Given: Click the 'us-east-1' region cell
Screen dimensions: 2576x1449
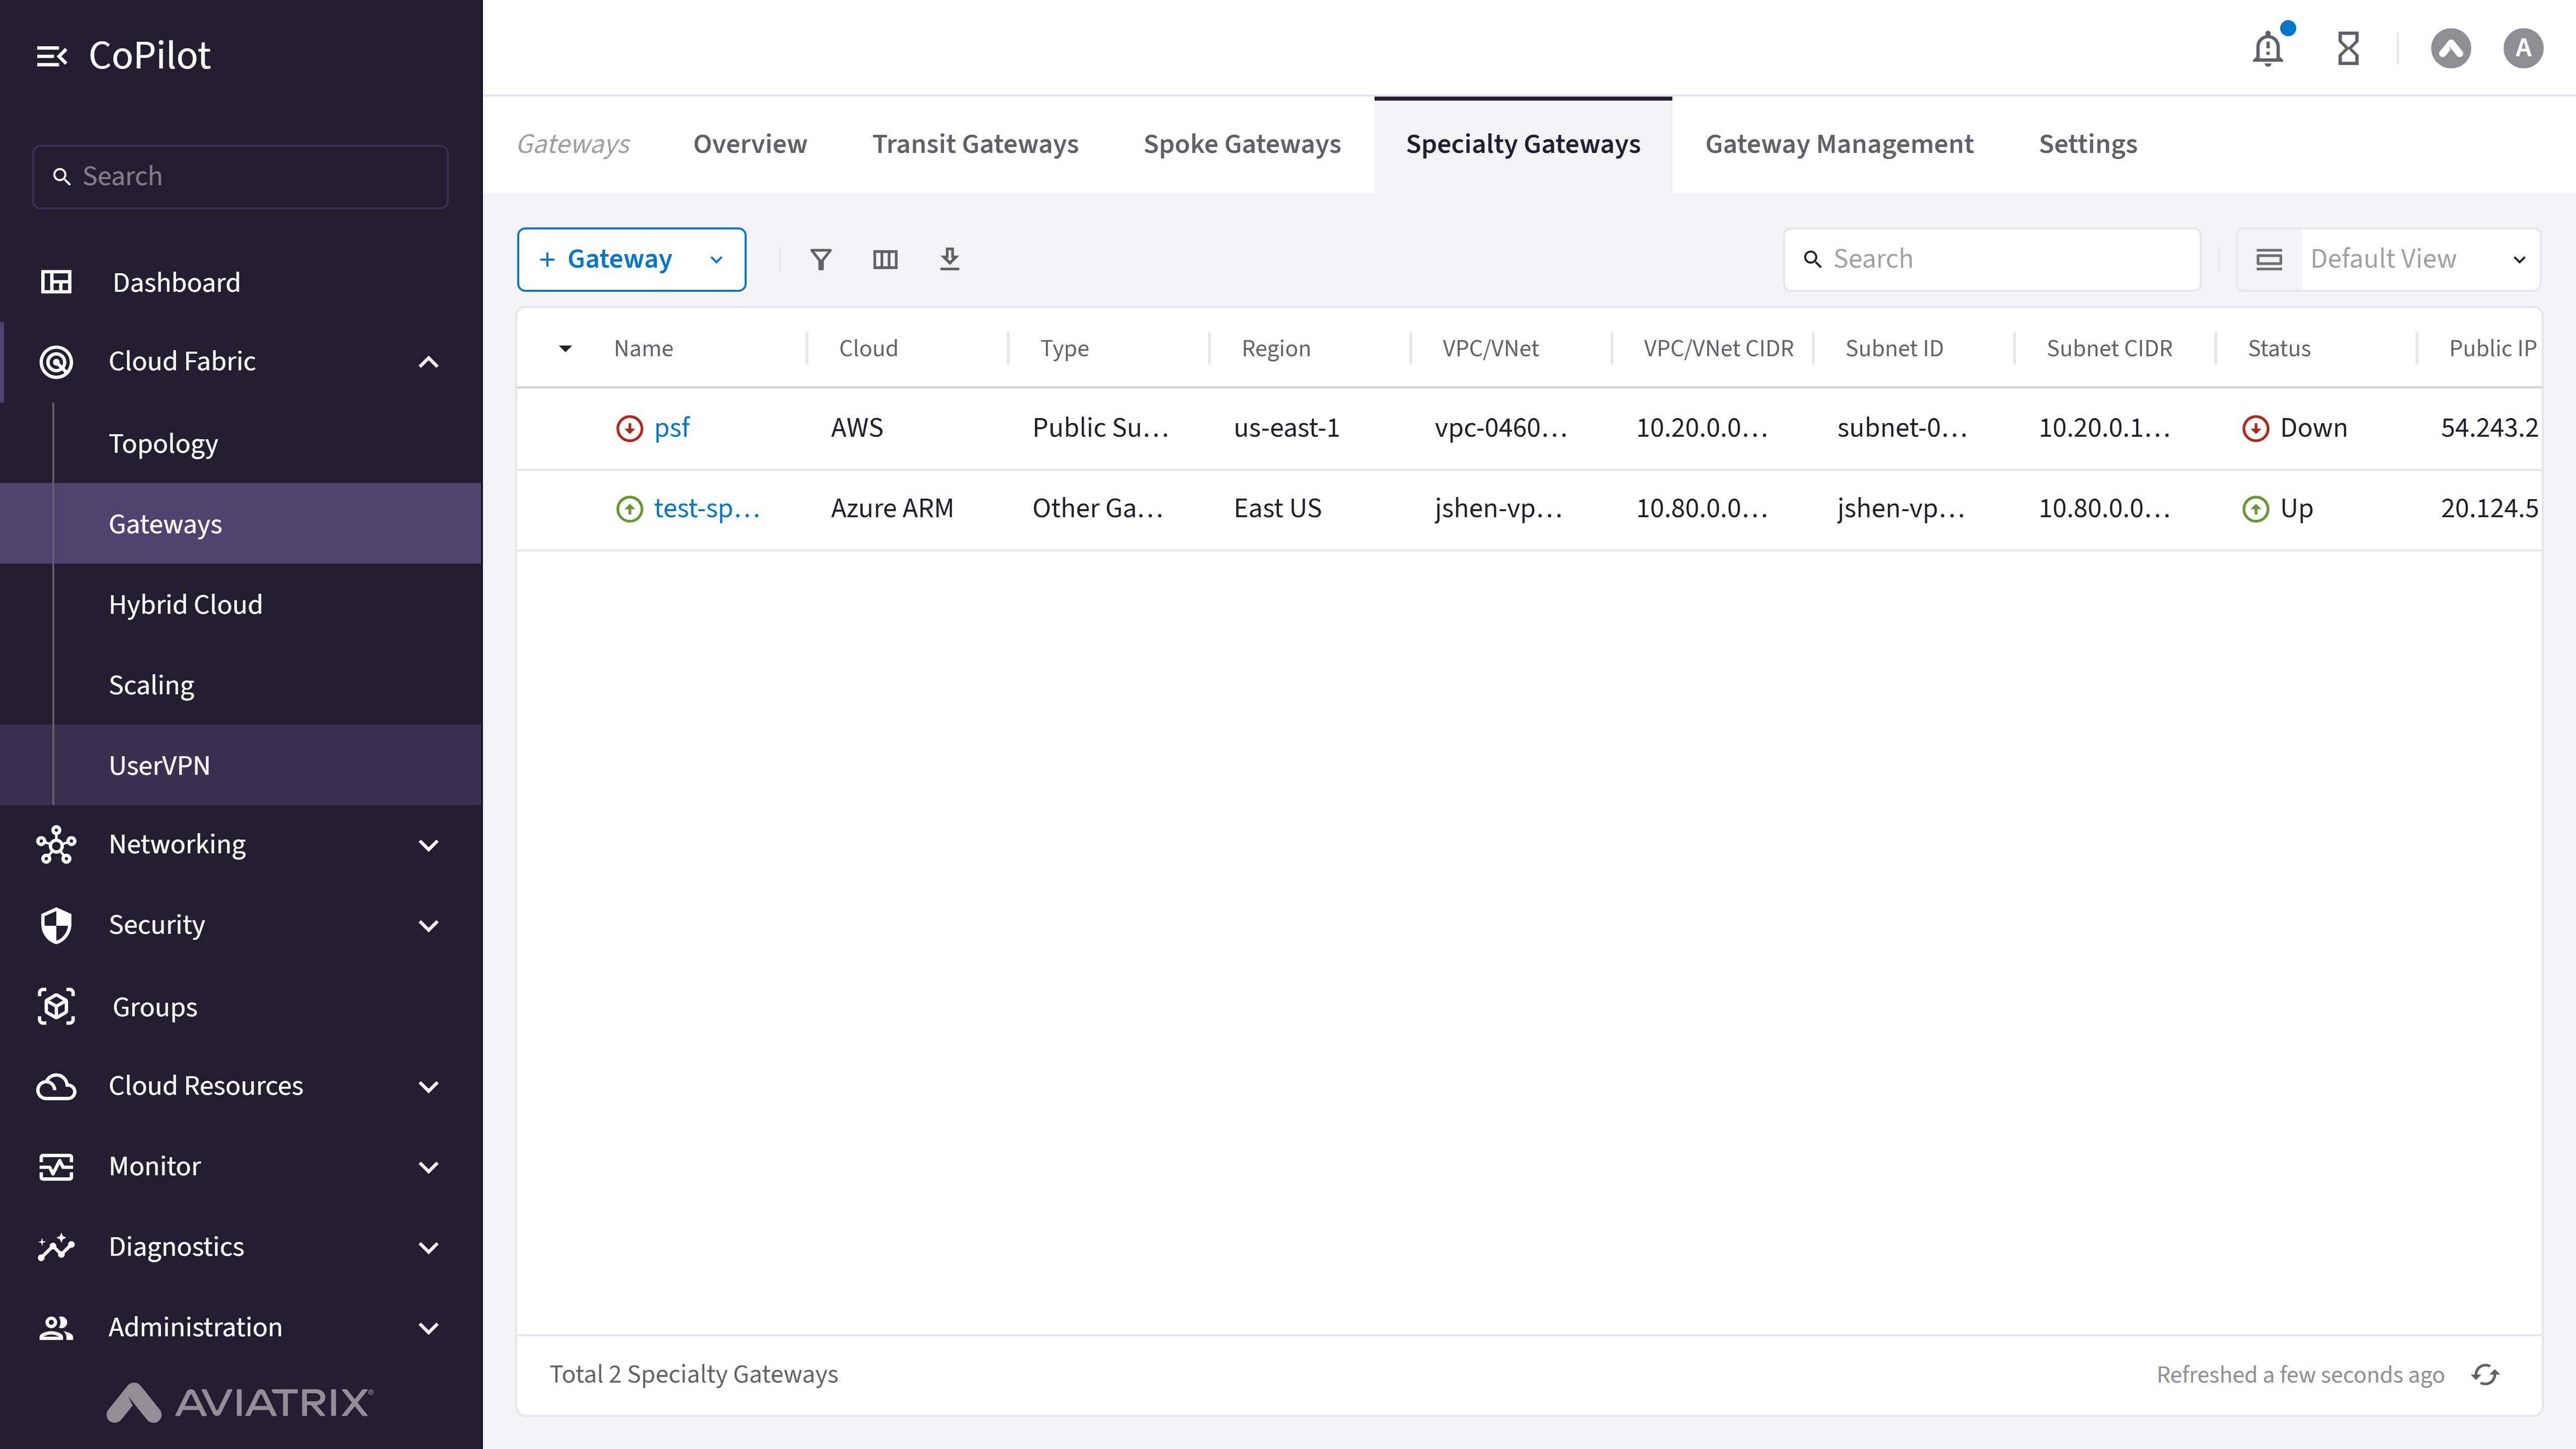Looking at the screenshot, I should (1286, 428).
